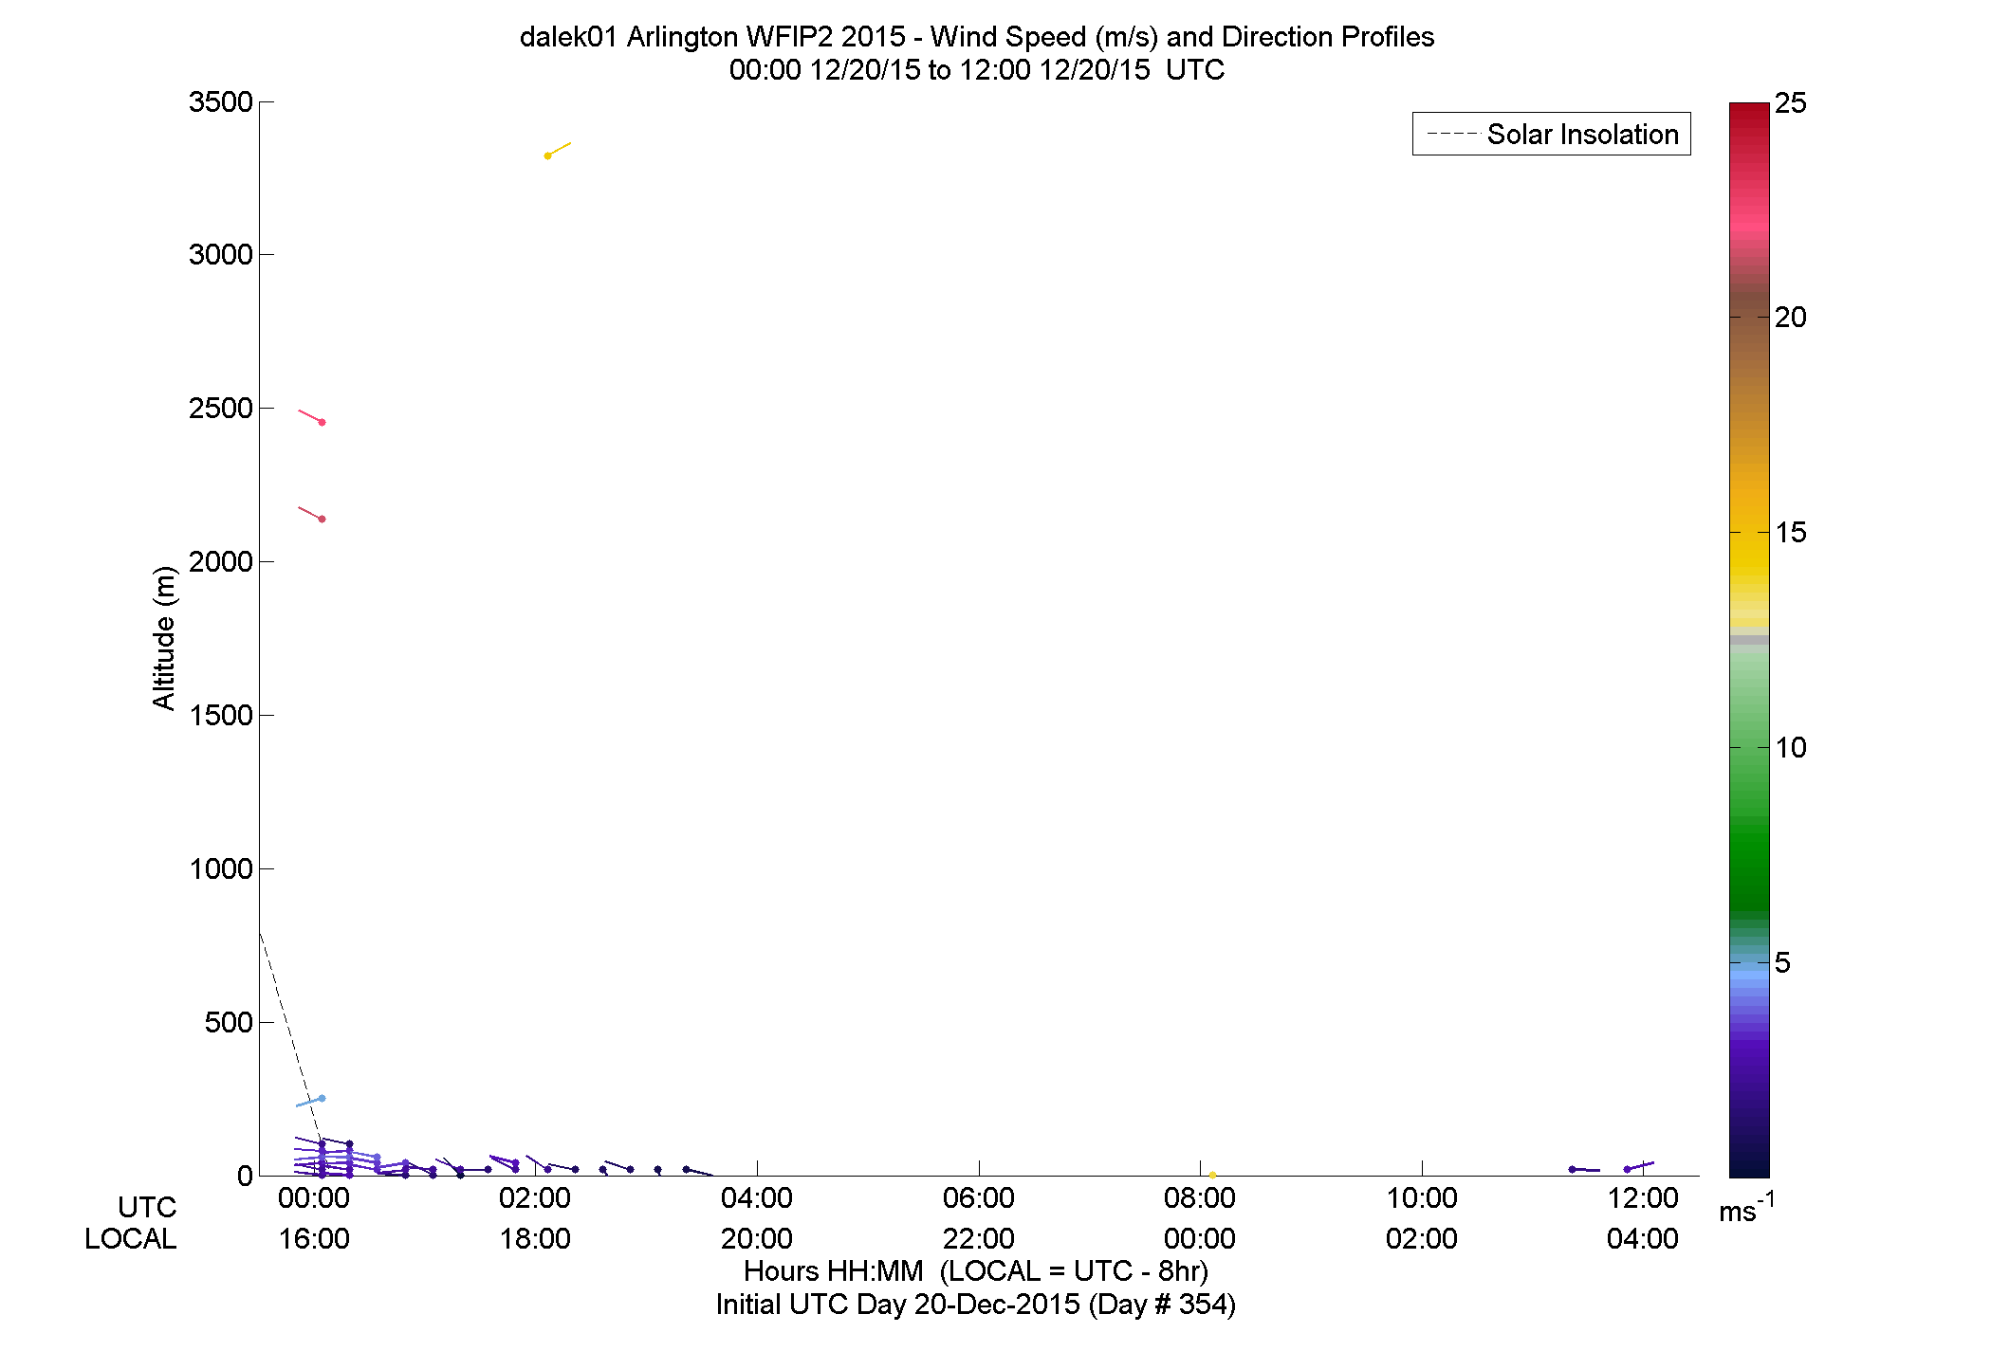This screenshot has width=1991, height=1351.
Task: Click the UTC 10:00 time tick label
Action: 1422,1198
